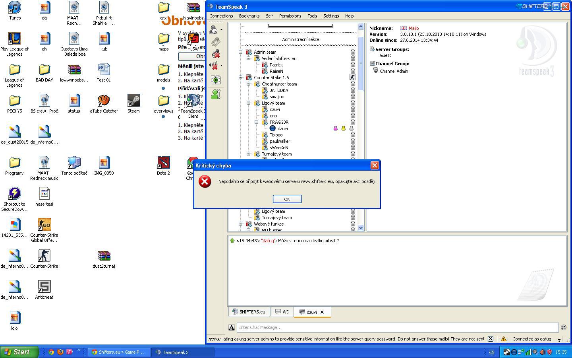Switch to Shifters.eu Chrome taskbar window
Screen dimensions: 572x358
point(119,352)
